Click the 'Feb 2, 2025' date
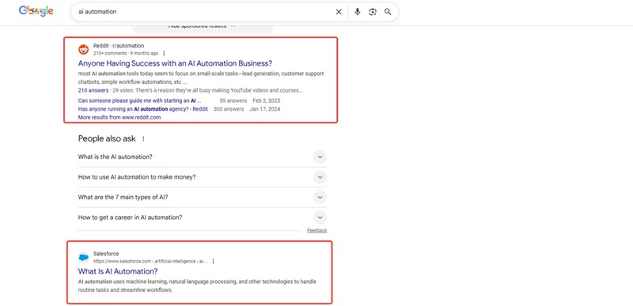 [266, 100]
